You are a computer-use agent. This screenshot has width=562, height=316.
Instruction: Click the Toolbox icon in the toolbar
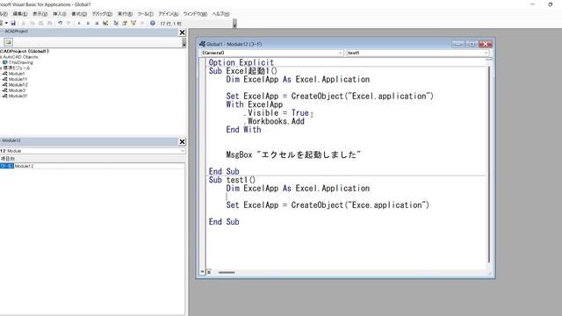coord(142,23)
